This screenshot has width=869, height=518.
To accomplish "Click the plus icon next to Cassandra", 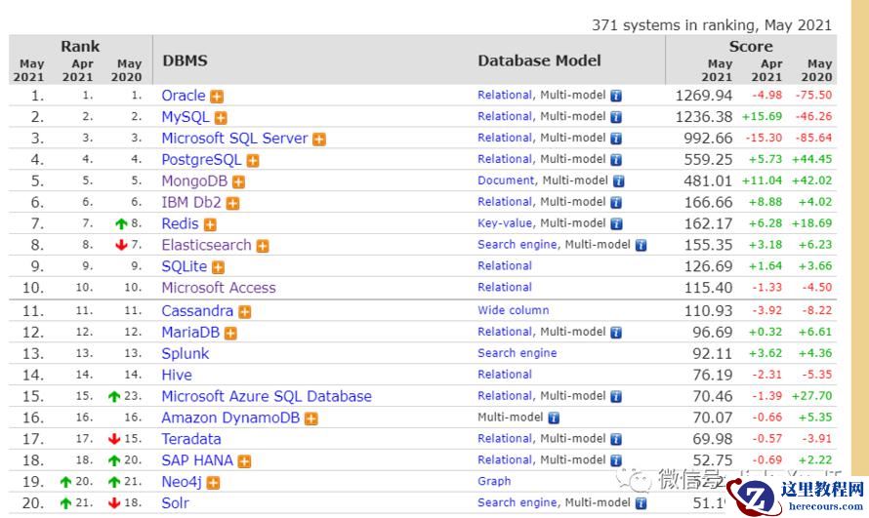I will tap(244, 312).
